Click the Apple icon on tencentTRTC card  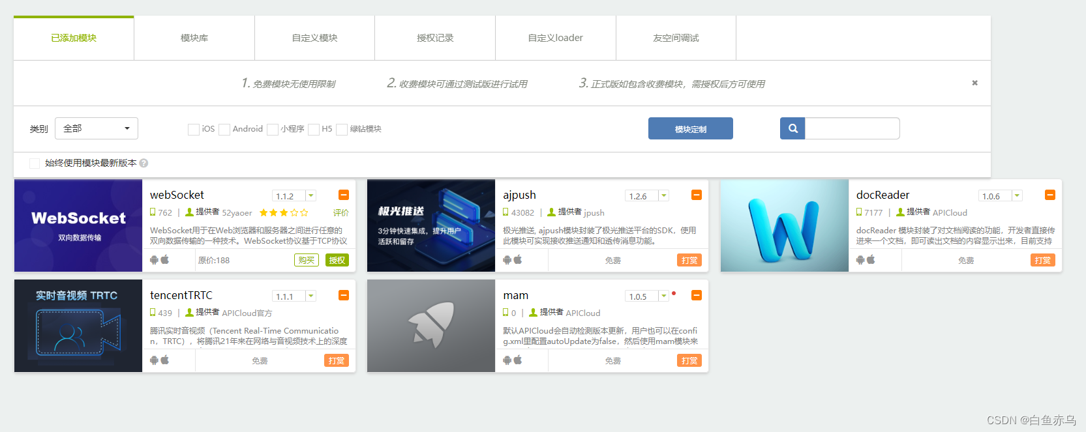165,360
